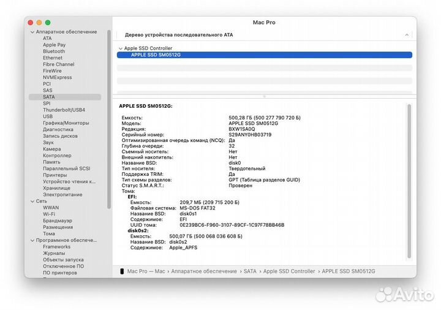Click the MS-DOS FAT32 file system value
441x310 pixels.
(197, 208)
